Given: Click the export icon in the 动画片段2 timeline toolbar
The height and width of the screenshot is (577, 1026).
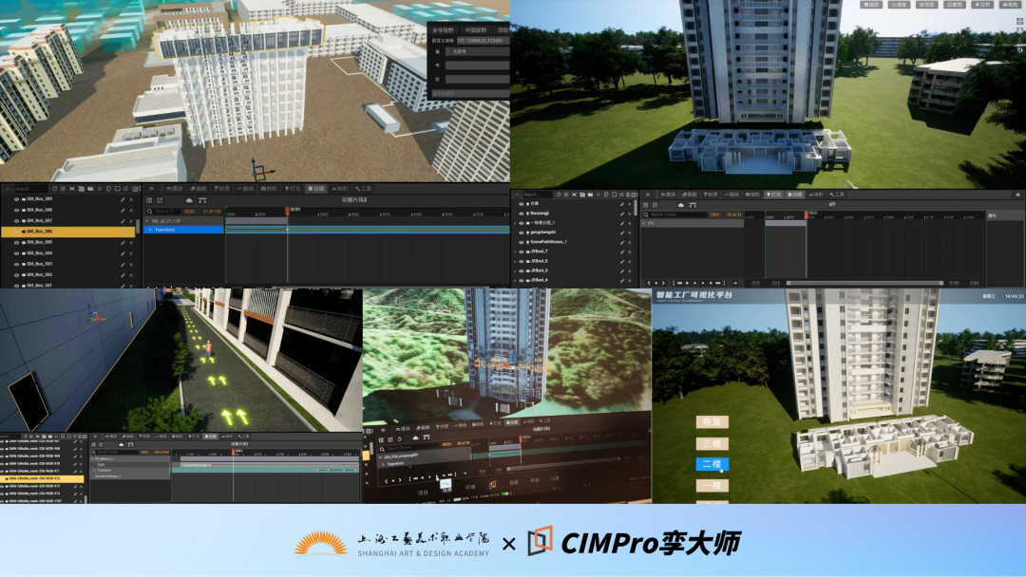Looking at the screenshot, I should pos(160,200).
